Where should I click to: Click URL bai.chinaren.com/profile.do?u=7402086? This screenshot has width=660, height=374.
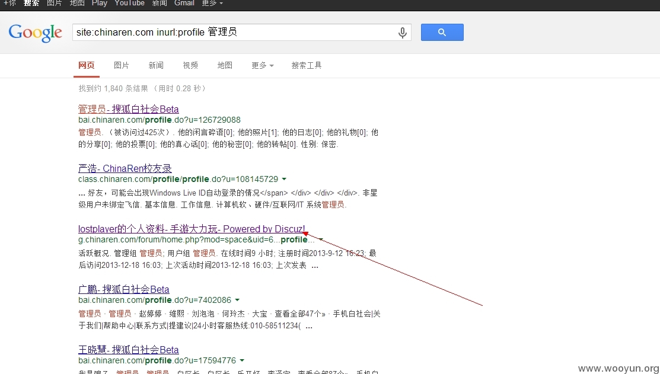155,300
